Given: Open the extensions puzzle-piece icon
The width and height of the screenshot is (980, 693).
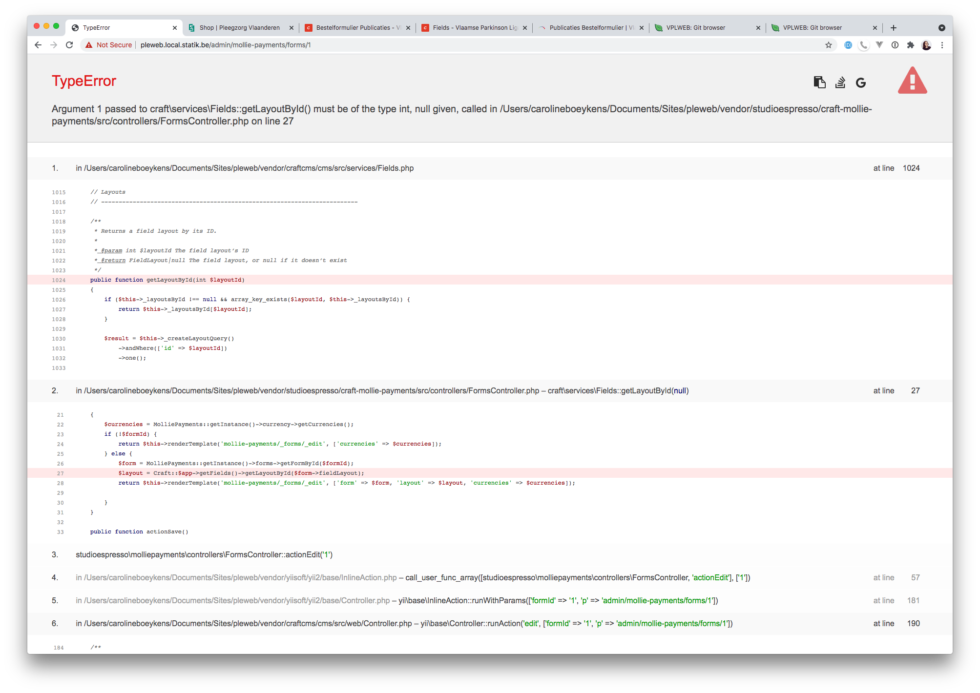Looking at the screenshot, I should coord(911,44).
